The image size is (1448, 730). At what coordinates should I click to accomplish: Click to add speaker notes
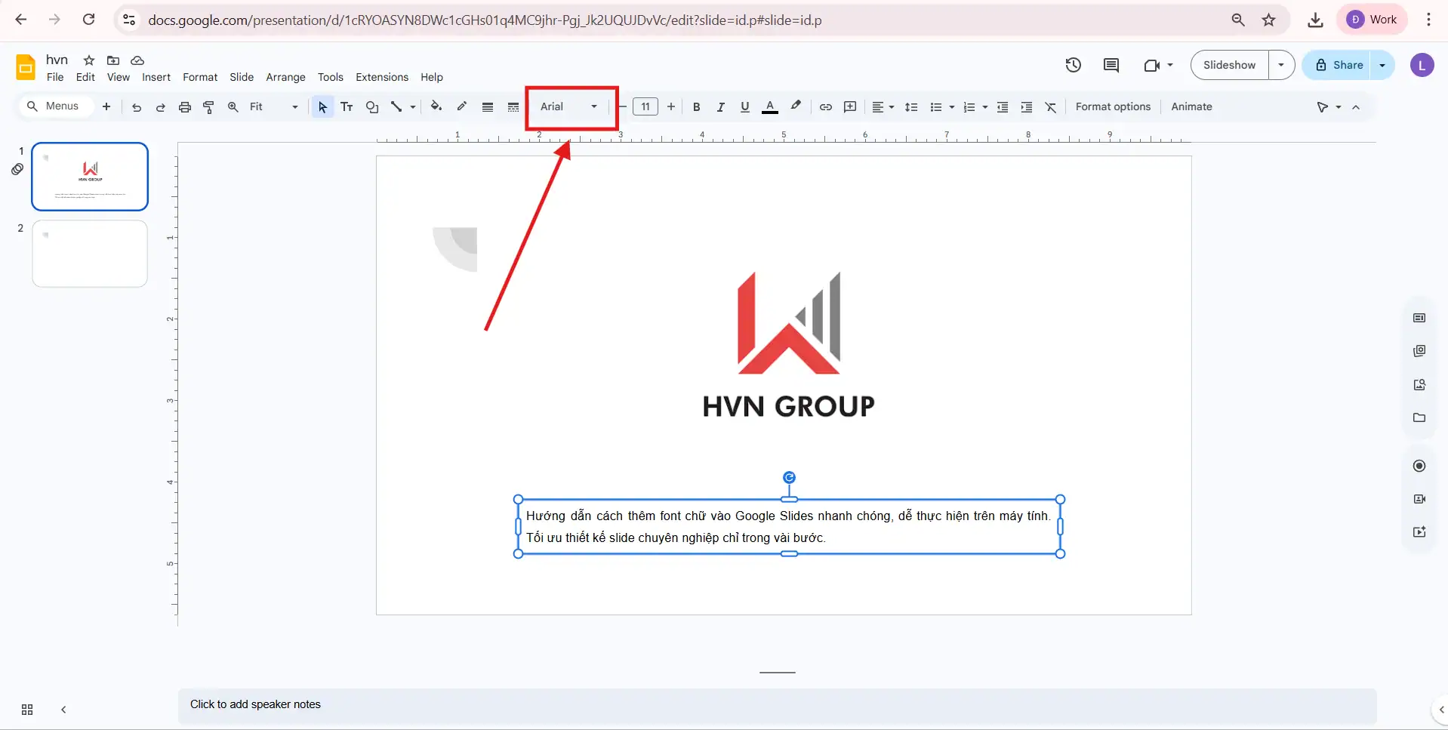click(x=777, y=704)
